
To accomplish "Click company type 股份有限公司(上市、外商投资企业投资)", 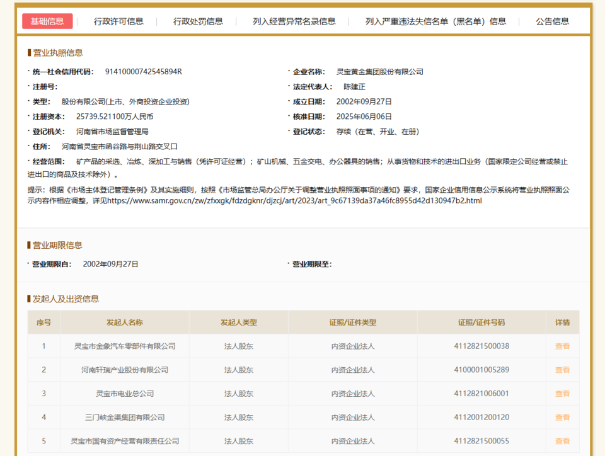I will (x=125, y=102).
